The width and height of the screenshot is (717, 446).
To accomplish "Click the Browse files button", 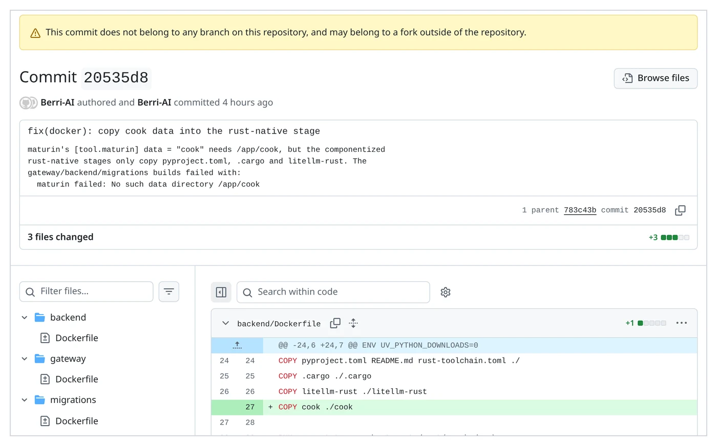I will click(x=656, y=78).
